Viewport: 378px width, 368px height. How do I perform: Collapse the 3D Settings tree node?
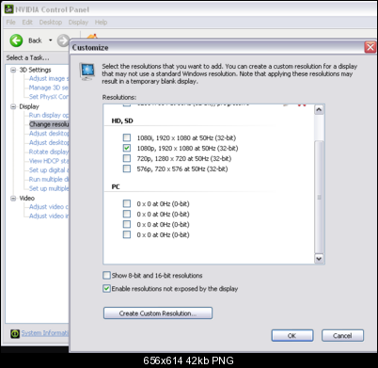pos(13,70)
